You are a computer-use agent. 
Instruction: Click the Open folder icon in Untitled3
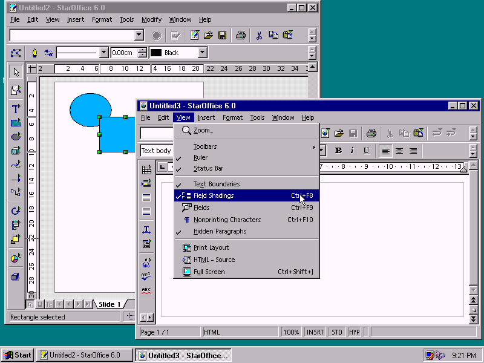[x=339, y=133]
